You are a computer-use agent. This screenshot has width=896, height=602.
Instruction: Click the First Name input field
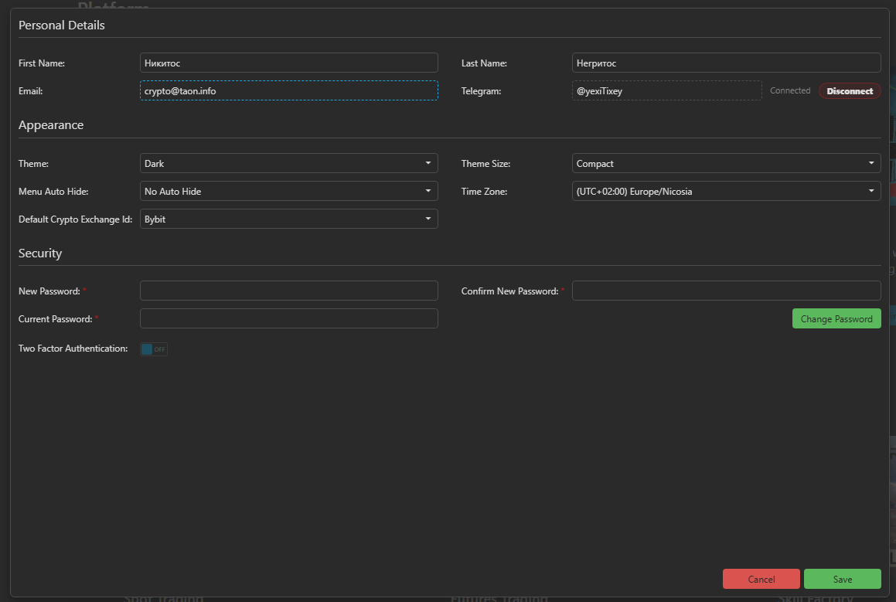click(288, 63)
